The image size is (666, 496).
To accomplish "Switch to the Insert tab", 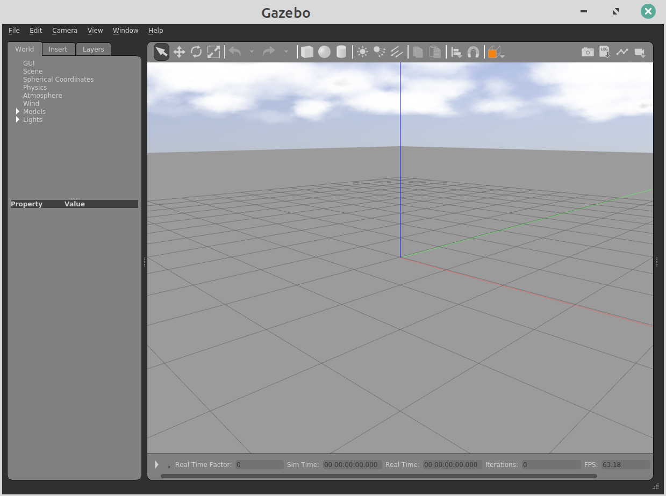I will [x=58, y=49].
